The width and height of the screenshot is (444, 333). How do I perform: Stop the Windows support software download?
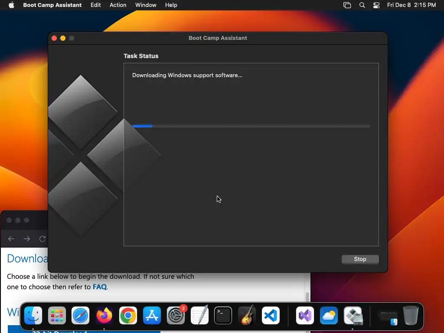tap(360, 259)
